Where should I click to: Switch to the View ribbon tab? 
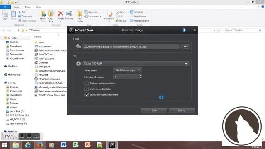pos(39,7)
